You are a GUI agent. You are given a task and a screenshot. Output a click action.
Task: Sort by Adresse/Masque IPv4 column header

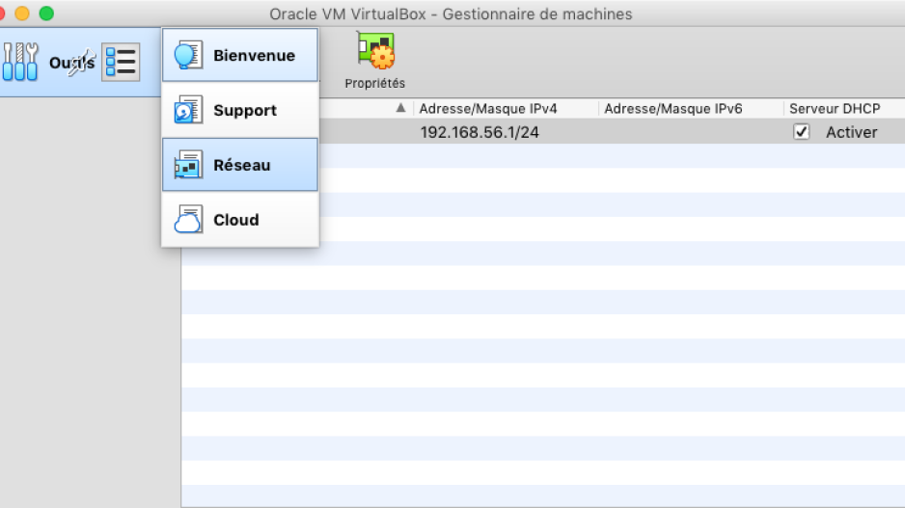[x=488, y=109]
